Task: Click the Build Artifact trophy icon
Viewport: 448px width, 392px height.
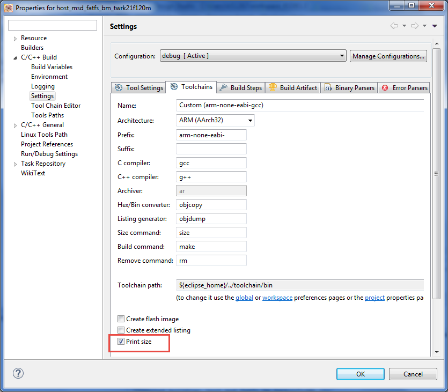Action: click(x=273, y=87)
